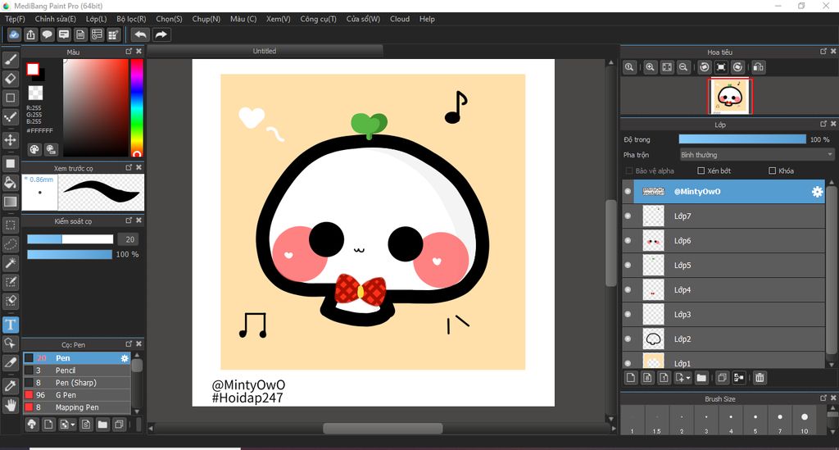Adjust the Độ trong opacity slider
Screen dimensions: 839x450
click(x=742, y=139)
